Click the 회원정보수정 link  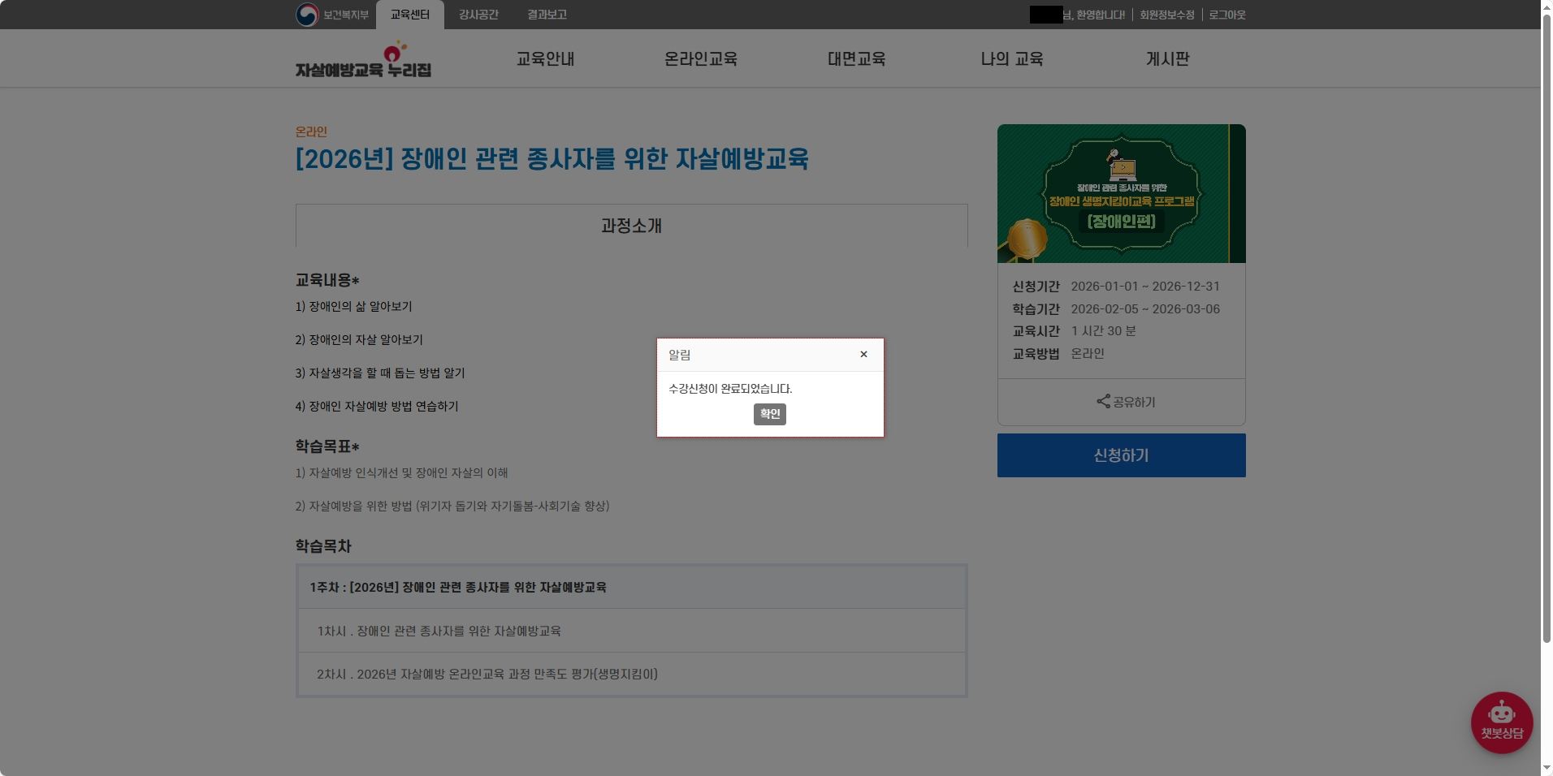(1166, 15)
